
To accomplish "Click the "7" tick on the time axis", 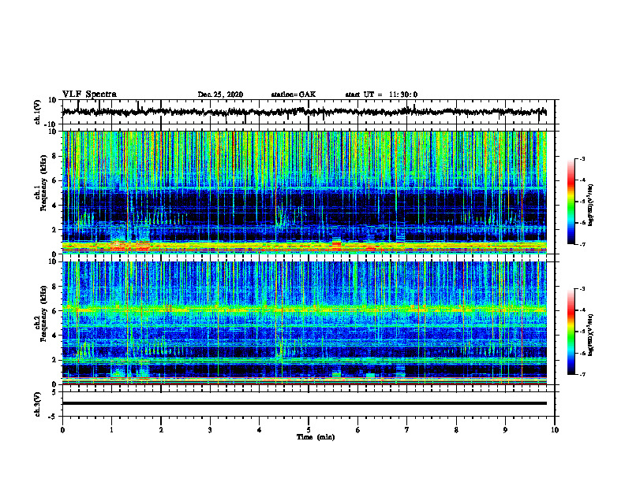I will click(407, 430).
